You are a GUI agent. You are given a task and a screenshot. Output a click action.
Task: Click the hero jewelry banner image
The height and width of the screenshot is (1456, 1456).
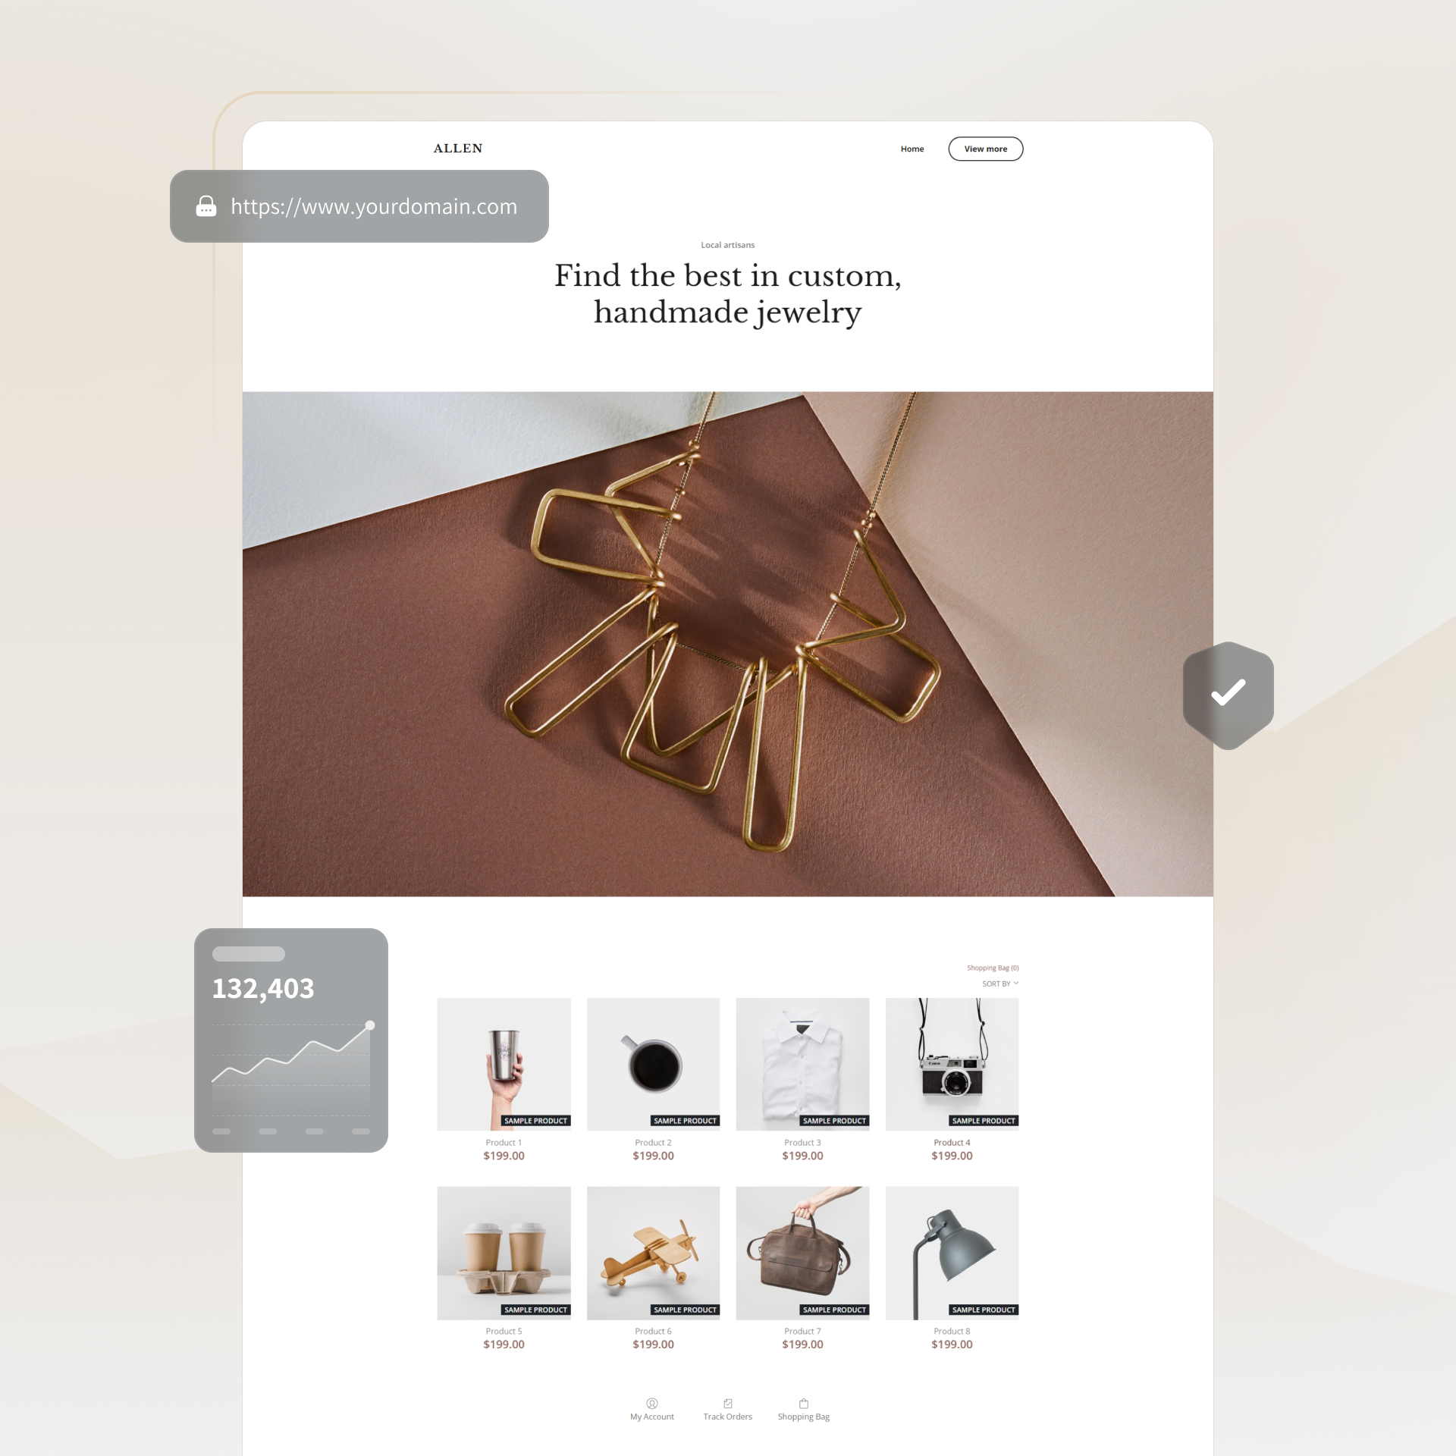[x=728, y=632]
